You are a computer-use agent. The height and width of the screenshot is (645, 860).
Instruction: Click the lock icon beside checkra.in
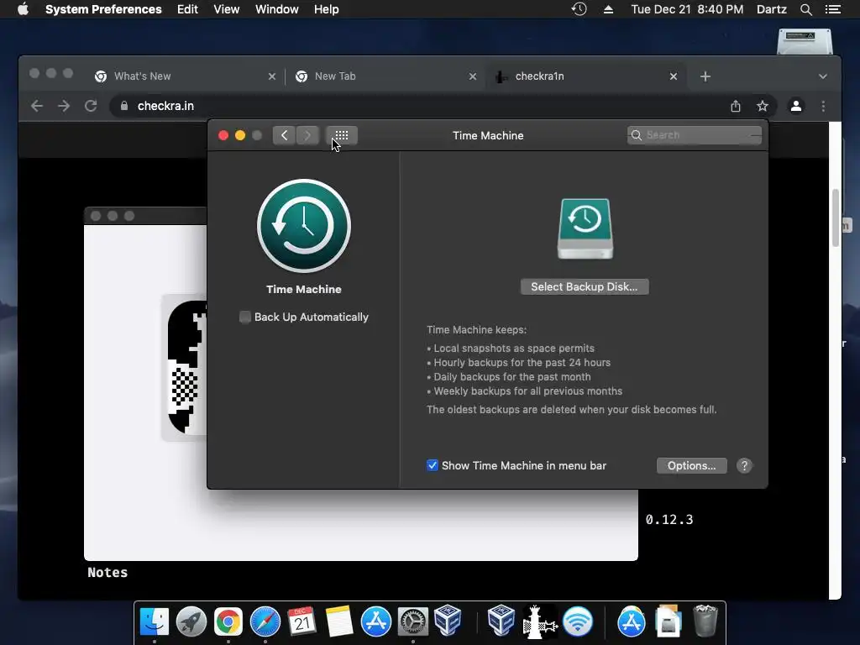(x=124, y=106)
